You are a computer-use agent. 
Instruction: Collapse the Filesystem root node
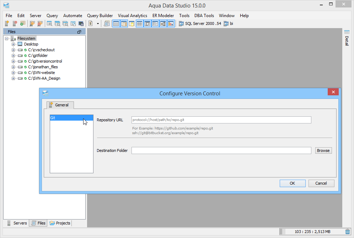6,38
